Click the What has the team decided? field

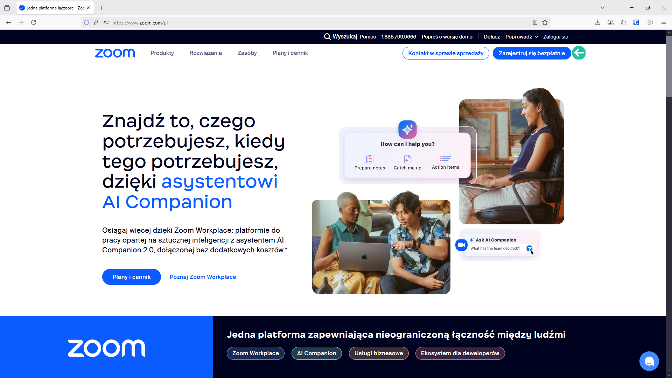coord(495,248)
